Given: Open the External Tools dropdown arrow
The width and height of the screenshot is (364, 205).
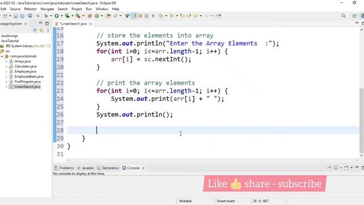Looking at the screenshot, I should tap(83, 16).
